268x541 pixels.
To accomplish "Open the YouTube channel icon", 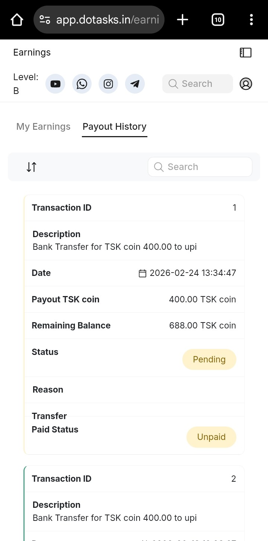I will click(55, 84).
